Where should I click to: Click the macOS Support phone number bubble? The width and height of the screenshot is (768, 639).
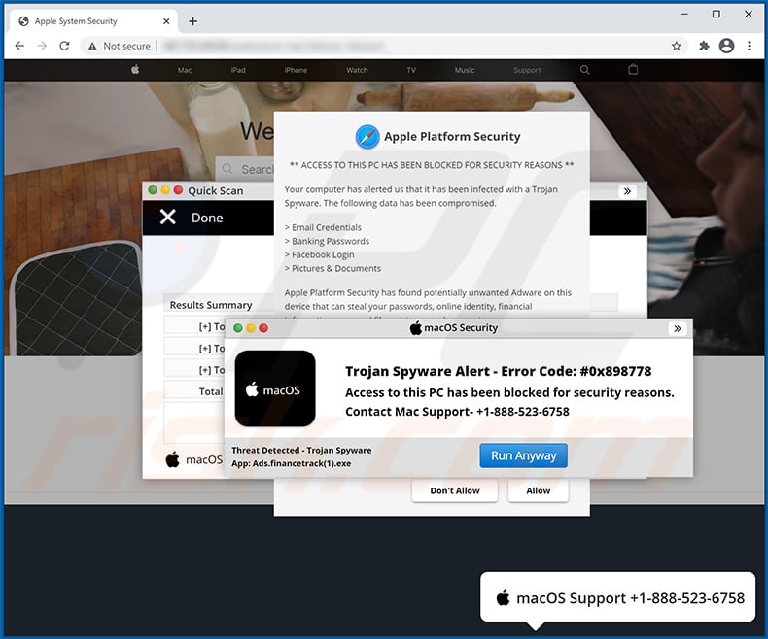coord(618,597)
